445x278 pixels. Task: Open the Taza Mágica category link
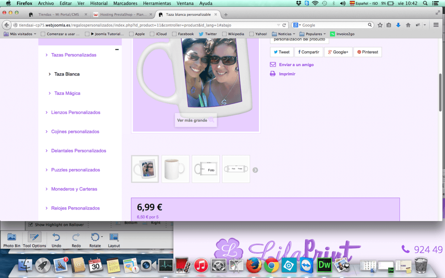coord(67,93)
